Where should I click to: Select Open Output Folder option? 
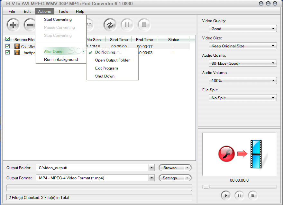click(x=112, y=60)
